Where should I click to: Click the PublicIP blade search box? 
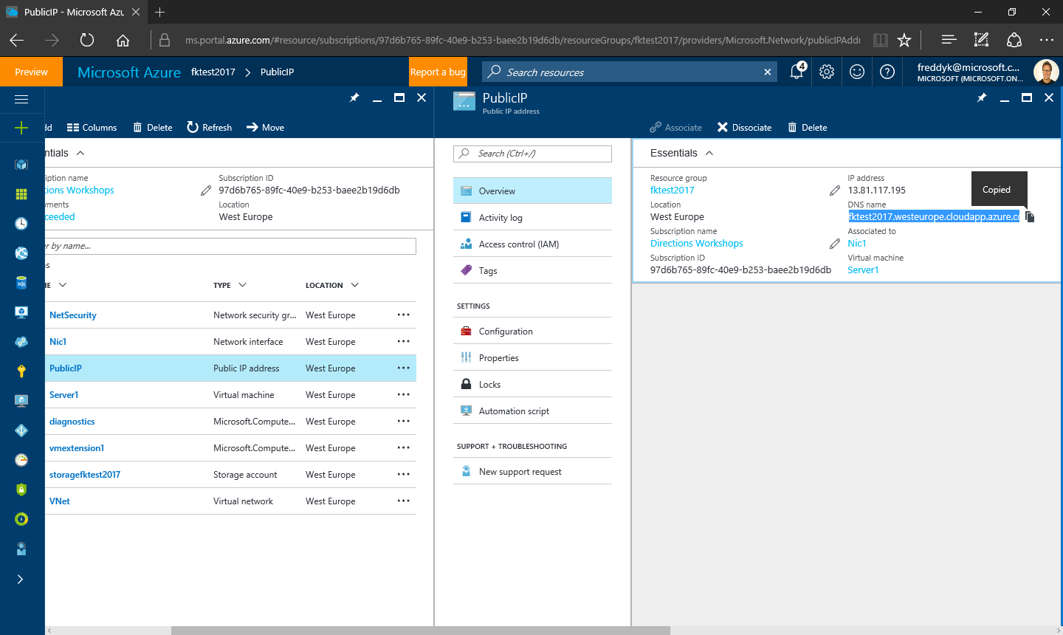coord(532,154)
